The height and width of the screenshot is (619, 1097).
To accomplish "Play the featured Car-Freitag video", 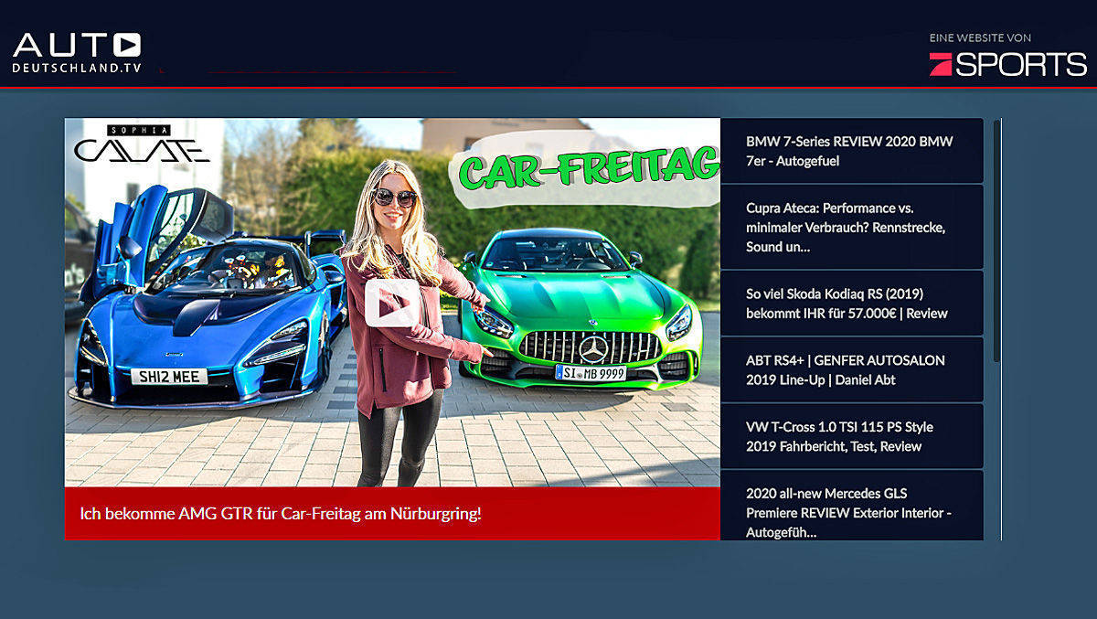I will click(392, 303).
